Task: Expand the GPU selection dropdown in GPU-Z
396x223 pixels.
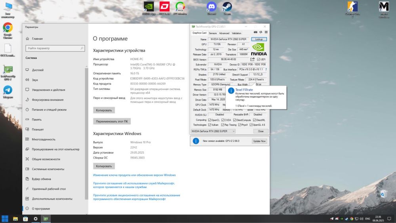Action: click(x=213, y=131)
